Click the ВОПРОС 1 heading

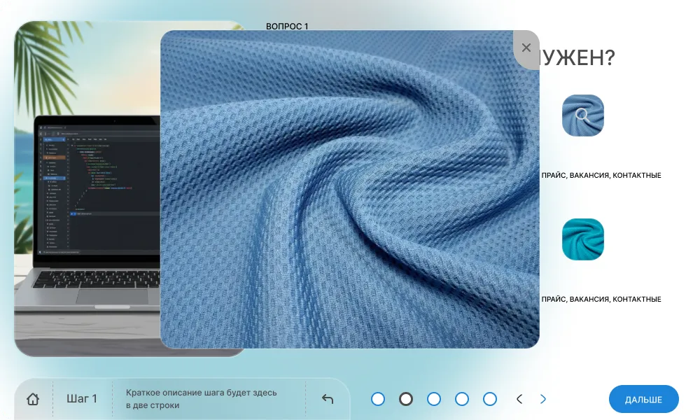[287, 27]
